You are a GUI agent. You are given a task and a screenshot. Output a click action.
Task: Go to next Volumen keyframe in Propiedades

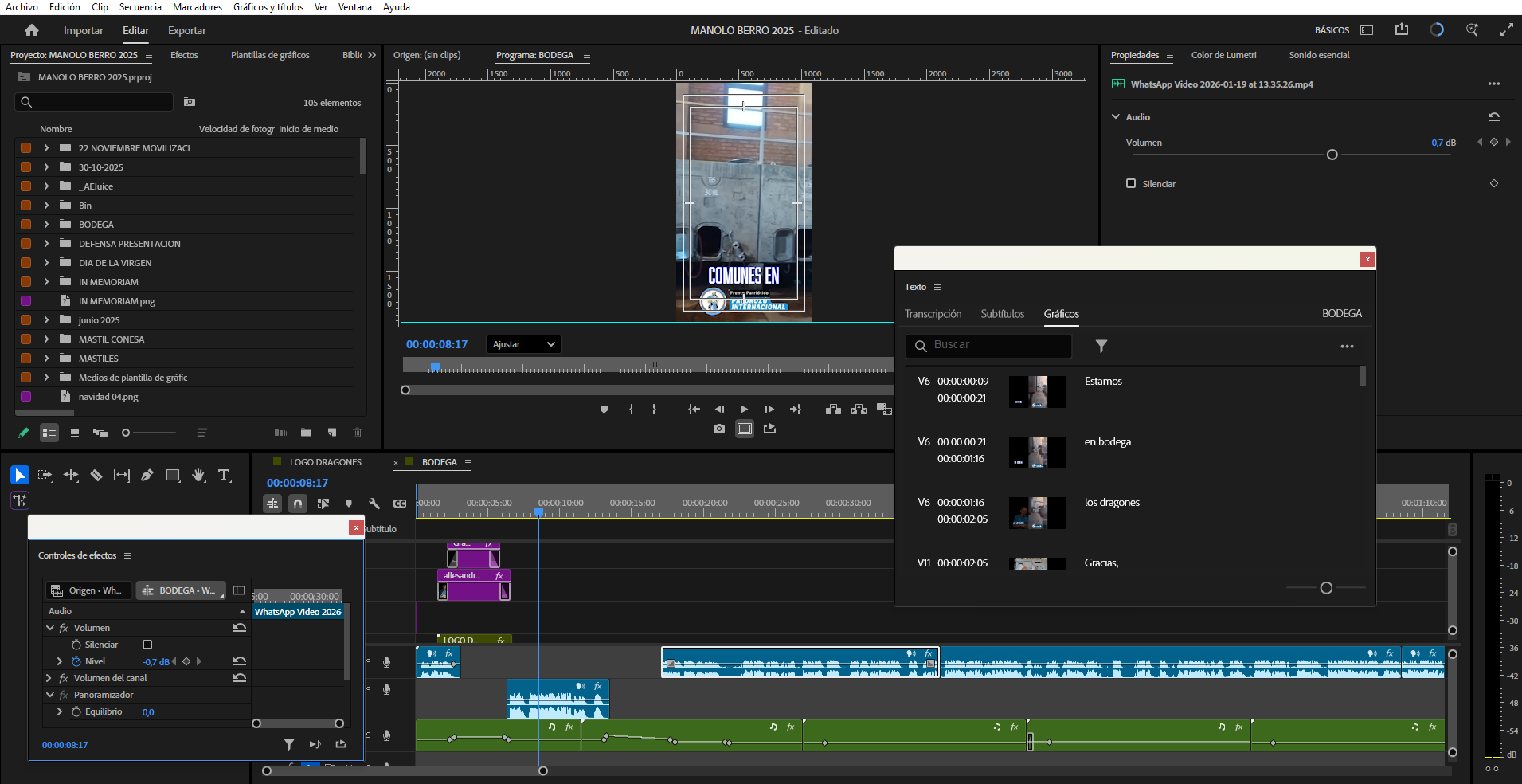point(1508,142)
